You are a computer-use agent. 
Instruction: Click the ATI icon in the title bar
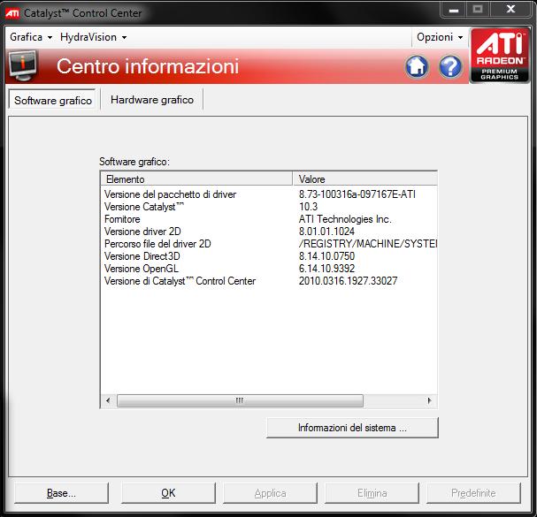[12, 13]
